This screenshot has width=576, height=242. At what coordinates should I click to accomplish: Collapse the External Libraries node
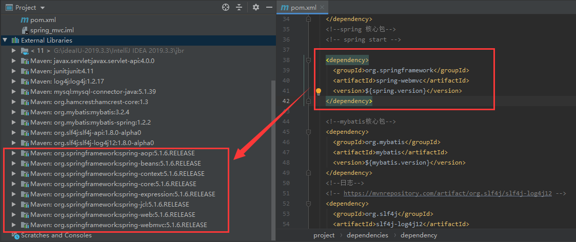(5, 41)
